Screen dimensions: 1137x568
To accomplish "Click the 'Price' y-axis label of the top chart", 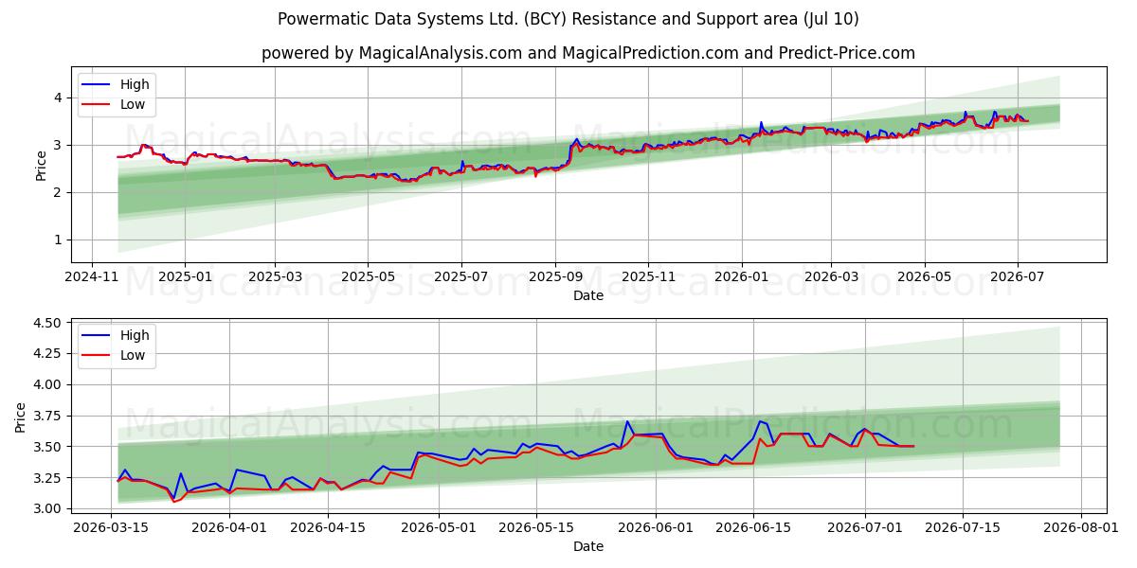I will pos(41,165).
